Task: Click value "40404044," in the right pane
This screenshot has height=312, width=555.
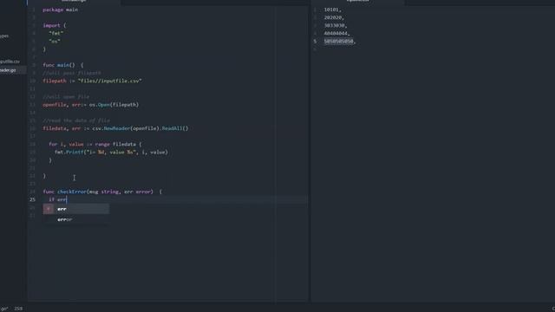Action: (337, 33)
